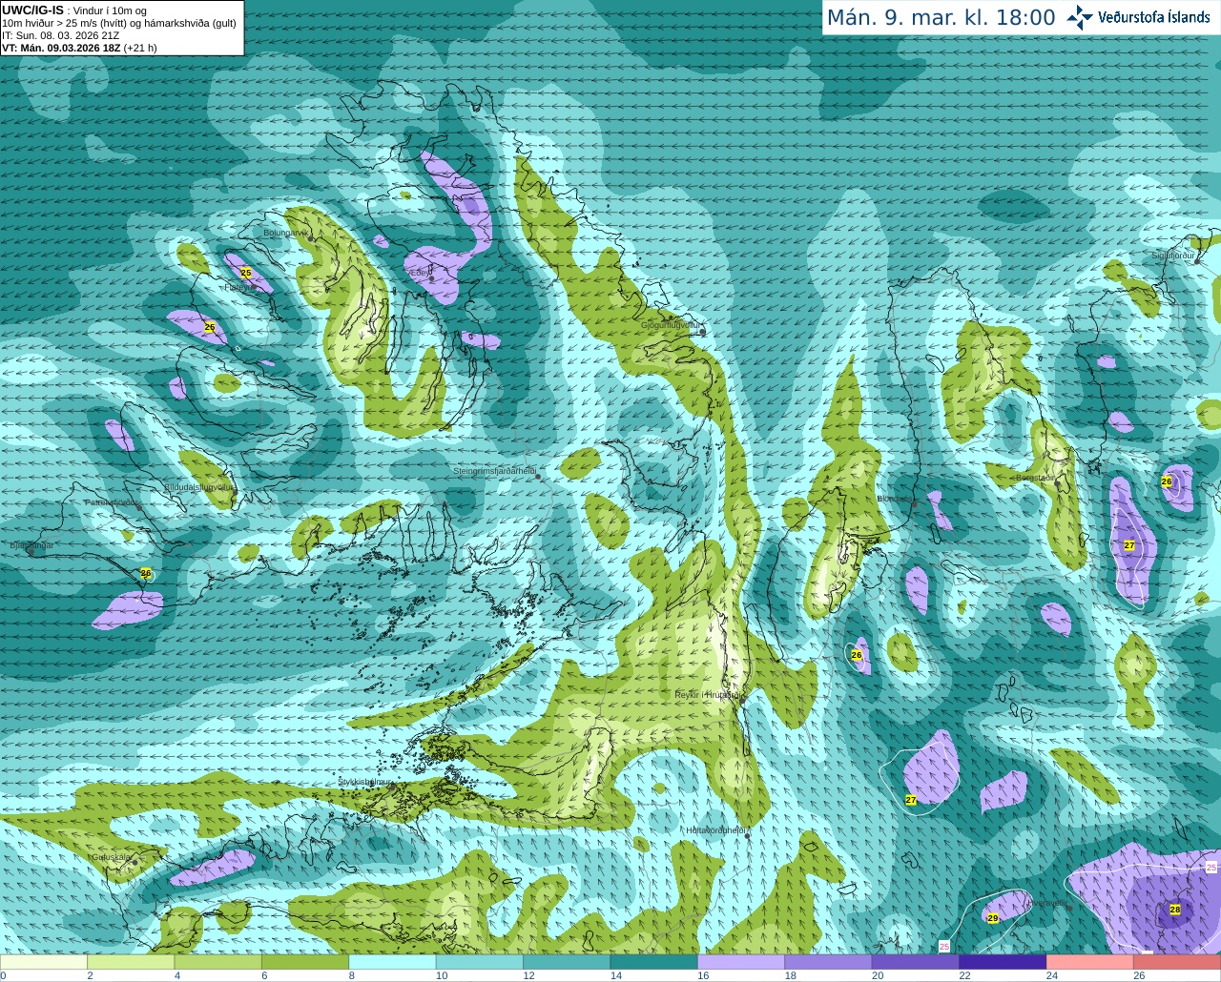Screen dimensions: 1221x982
Task: Click the legend scale value 8
Action: [x=352, y=975]
